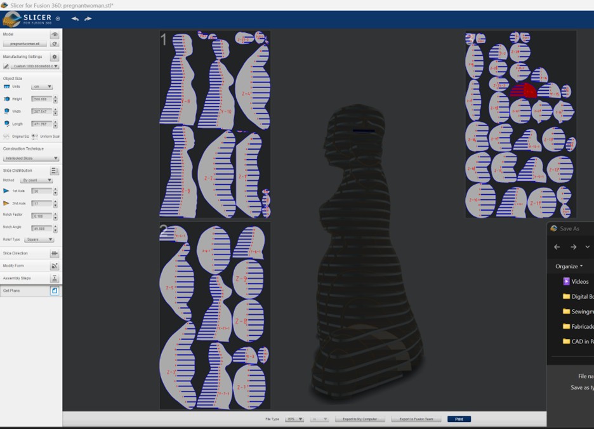Open the Slice Distribution icon
The width and height of the screenshot is (594, 429).
[55, 171]
